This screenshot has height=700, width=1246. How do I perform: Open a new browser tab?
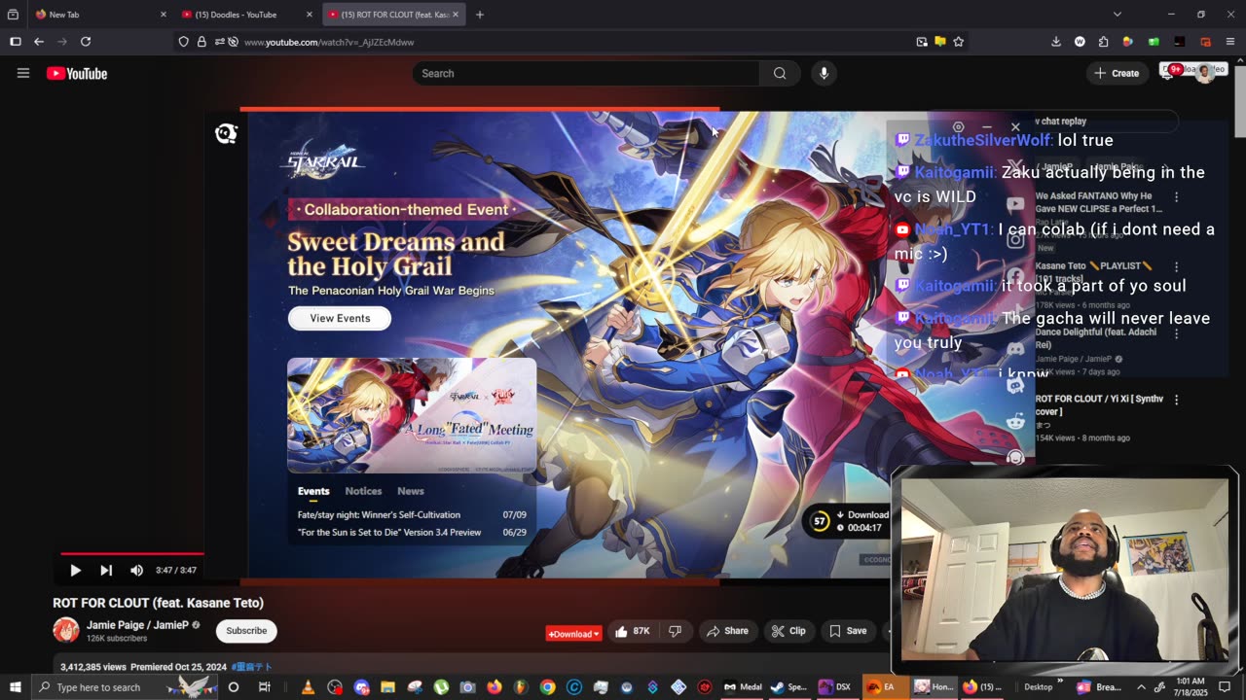coord(479,15)
